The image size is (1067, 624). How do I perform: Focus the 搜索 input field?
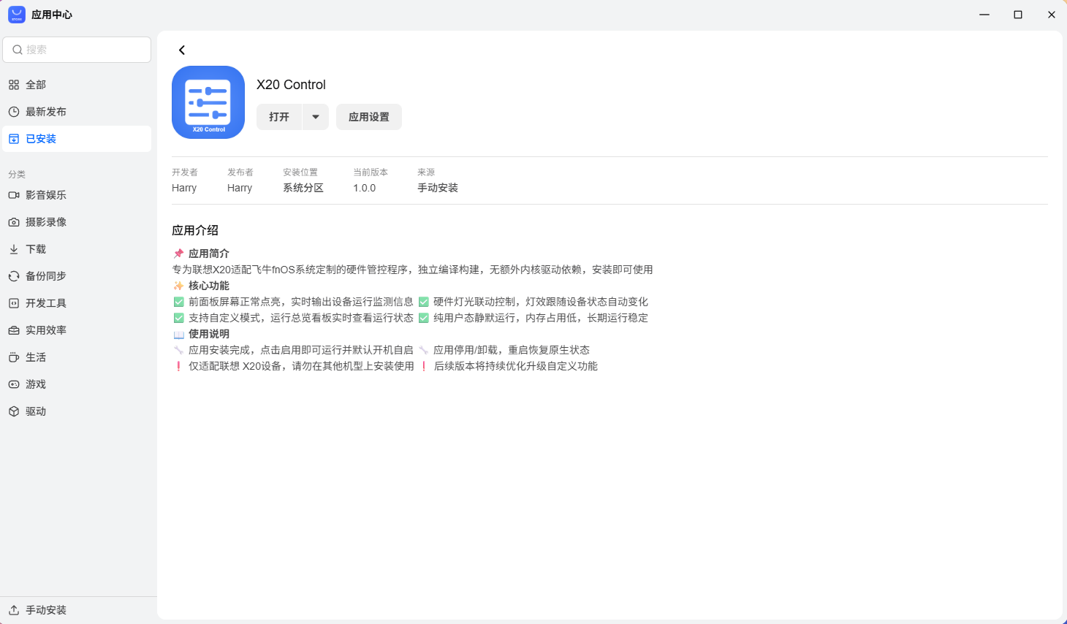click(x=77, y=50)
